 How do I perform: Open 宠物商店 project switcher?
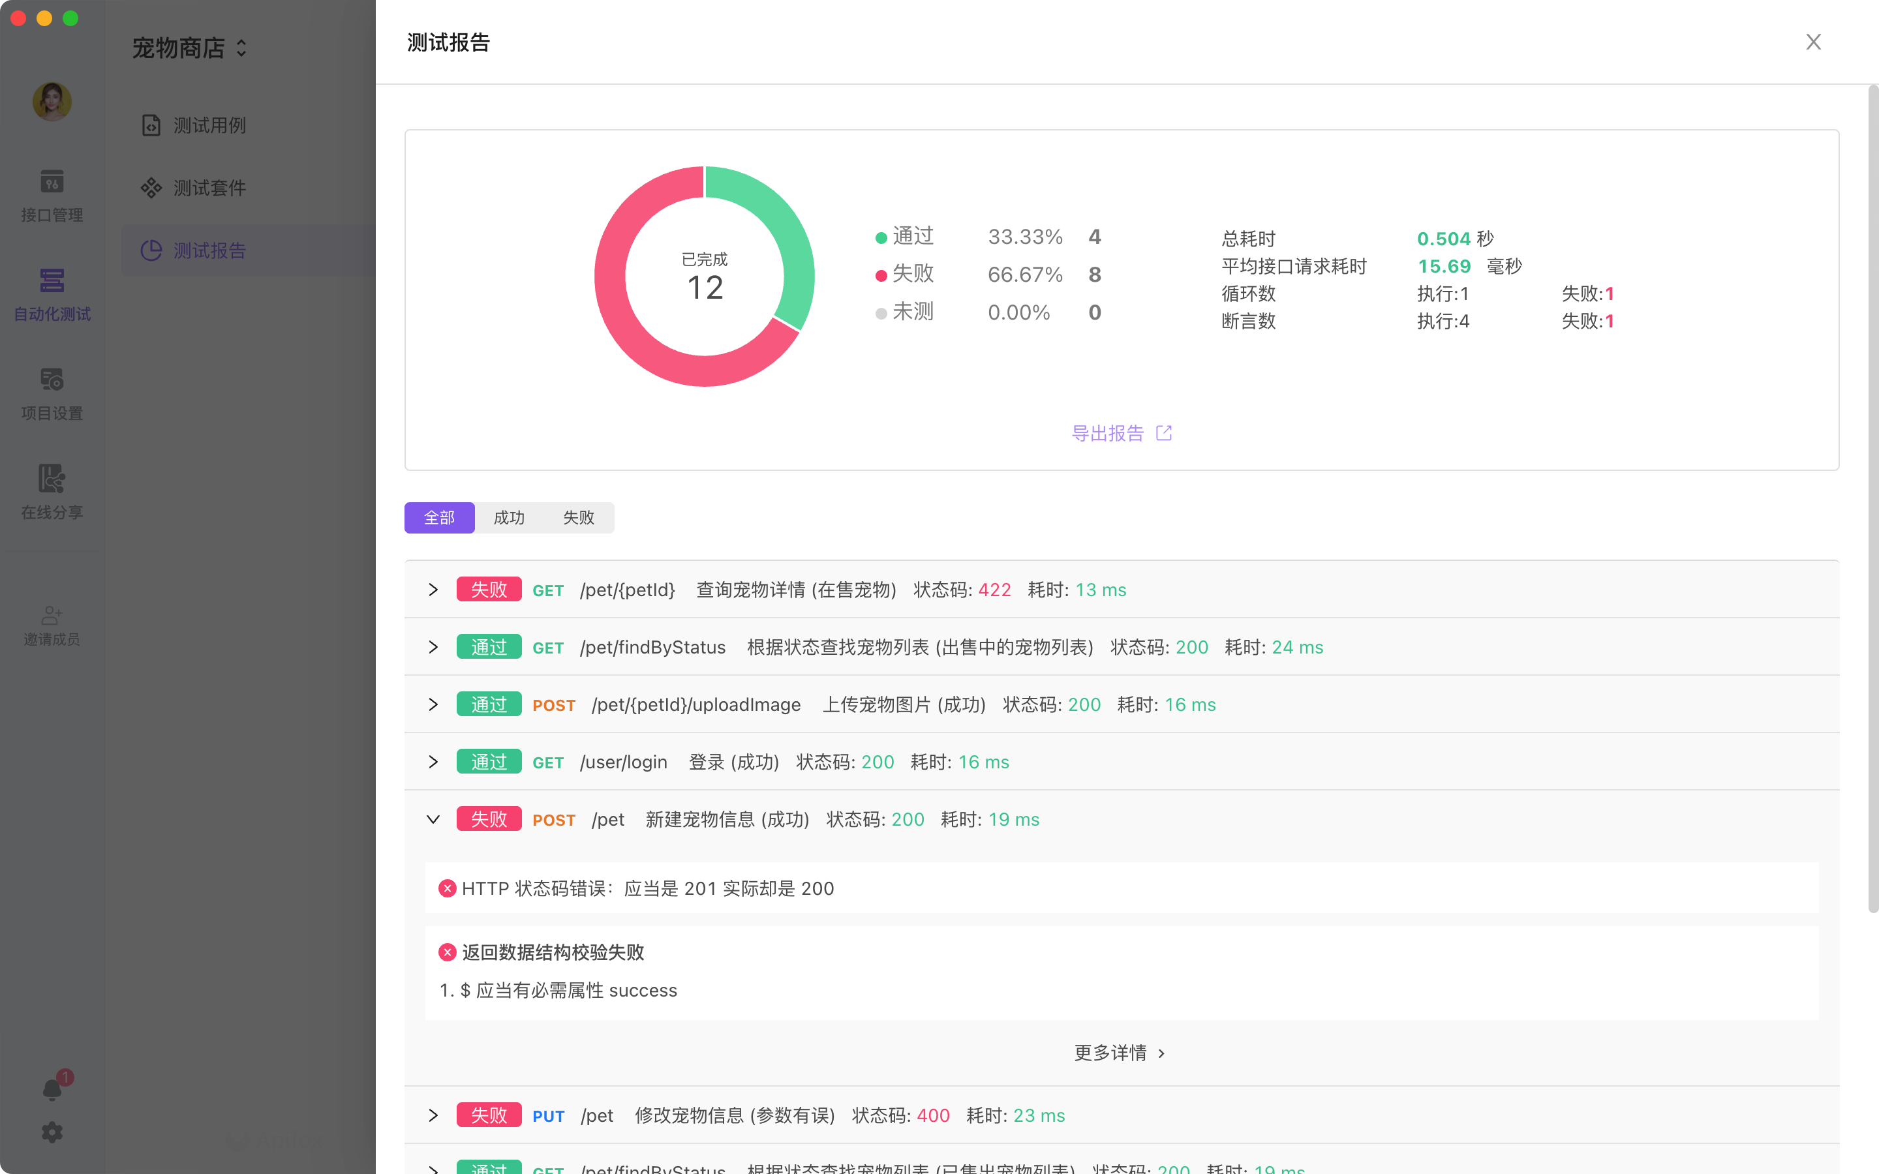click(189, 48)
